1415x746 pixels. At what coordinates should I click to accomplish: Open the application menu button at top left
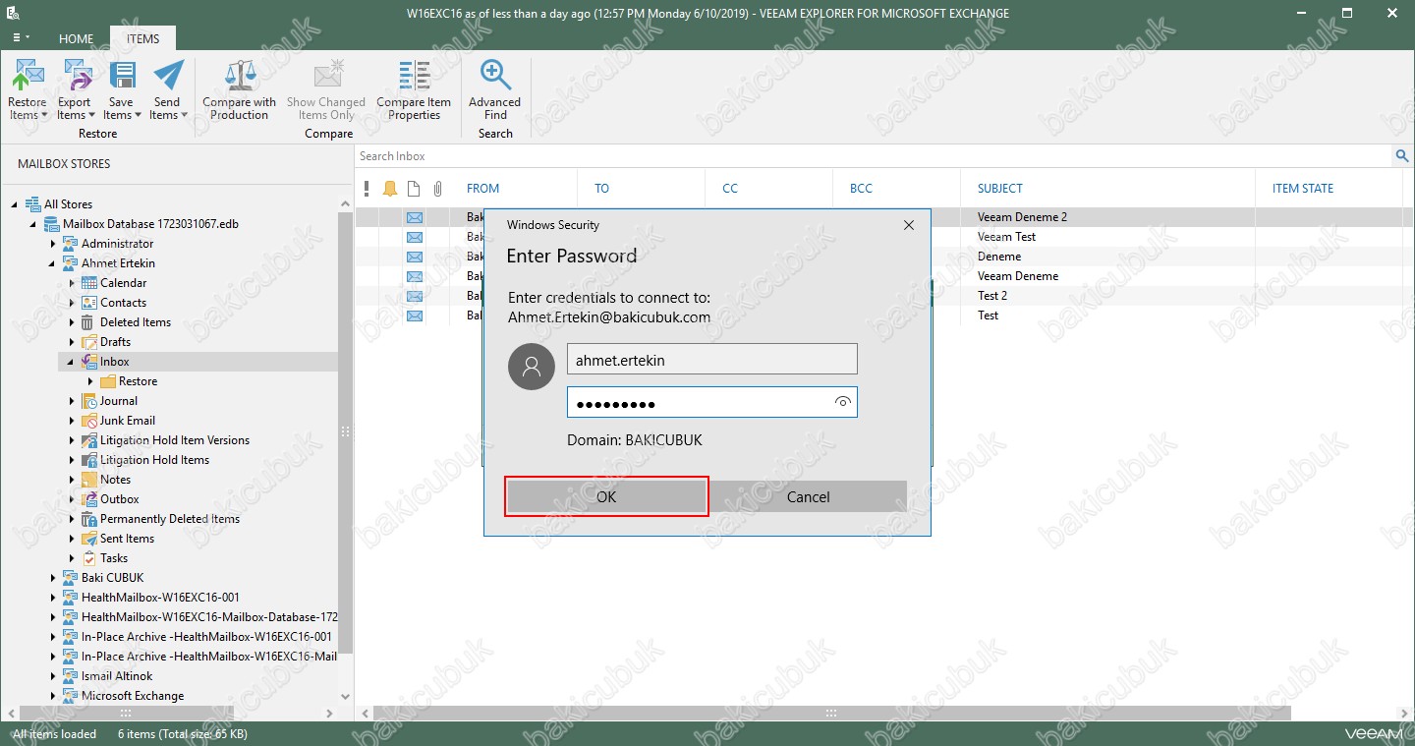[21, 37]
